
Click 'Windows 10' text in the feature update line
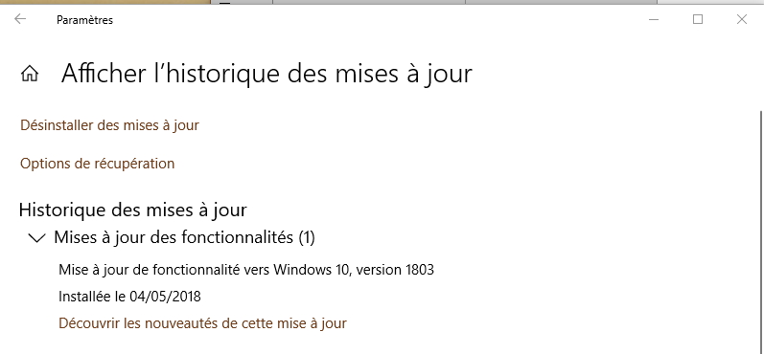coord(313,269)
